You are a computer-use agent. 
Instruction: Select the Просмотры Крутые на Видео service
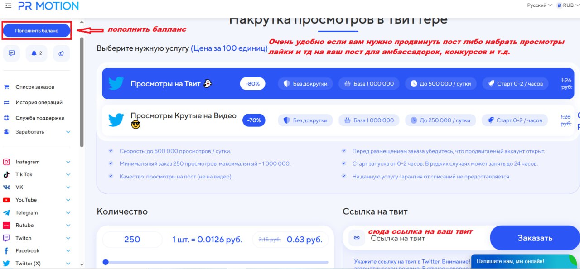tap(338, 120)
